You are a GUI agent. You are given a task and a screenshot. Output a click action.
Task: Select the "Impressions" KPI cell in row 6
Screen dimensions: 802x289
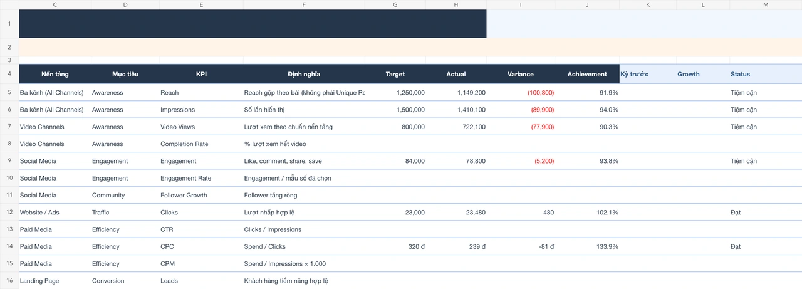point(201,110)
